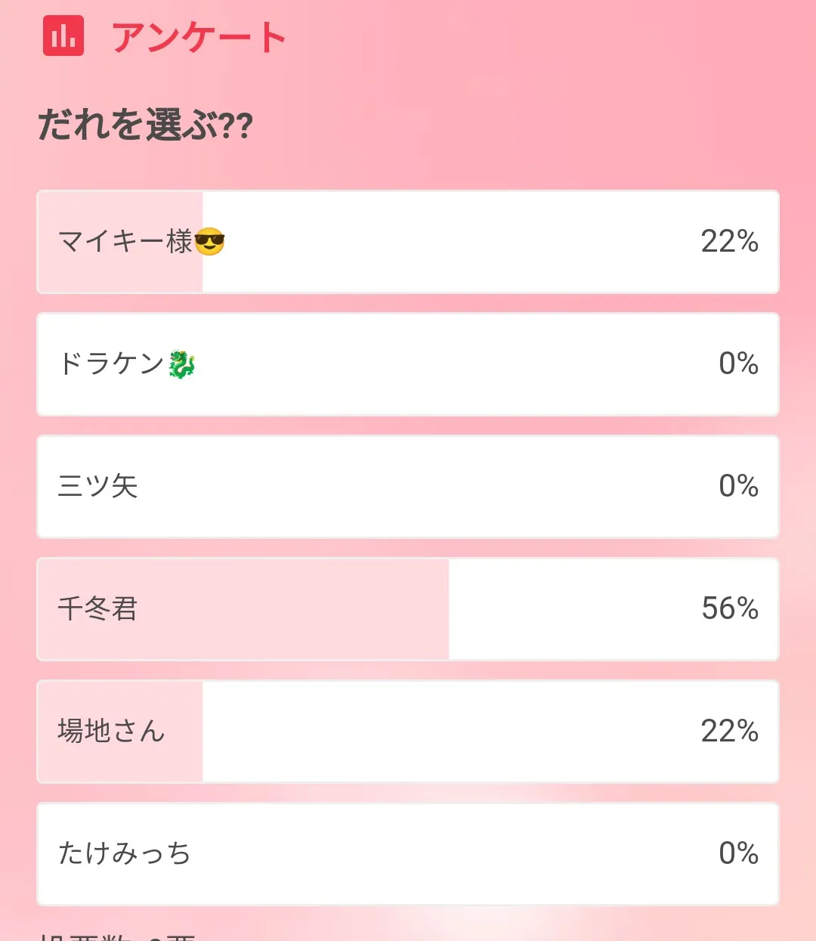Click the sunglasses emoji beside マイキー様
The width and height of the screenshot is (816, 941).
(210, 242)
